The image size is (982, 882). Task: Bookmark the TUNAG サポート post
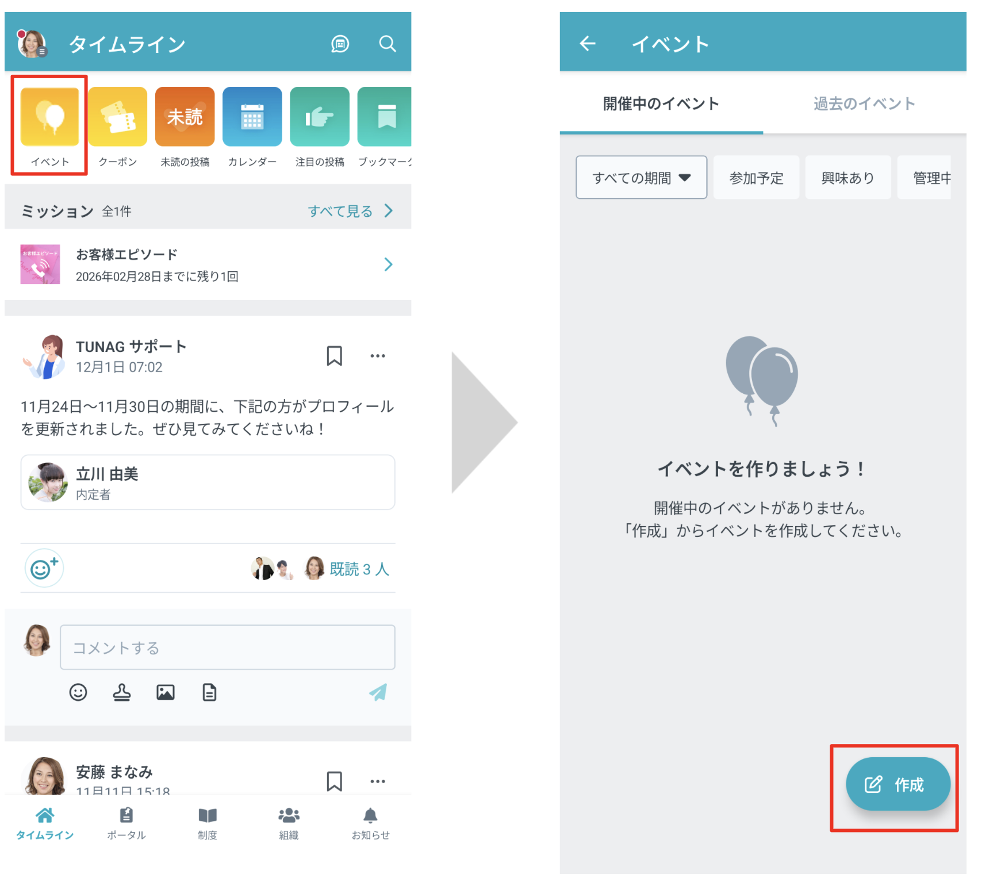pos(334,356)
